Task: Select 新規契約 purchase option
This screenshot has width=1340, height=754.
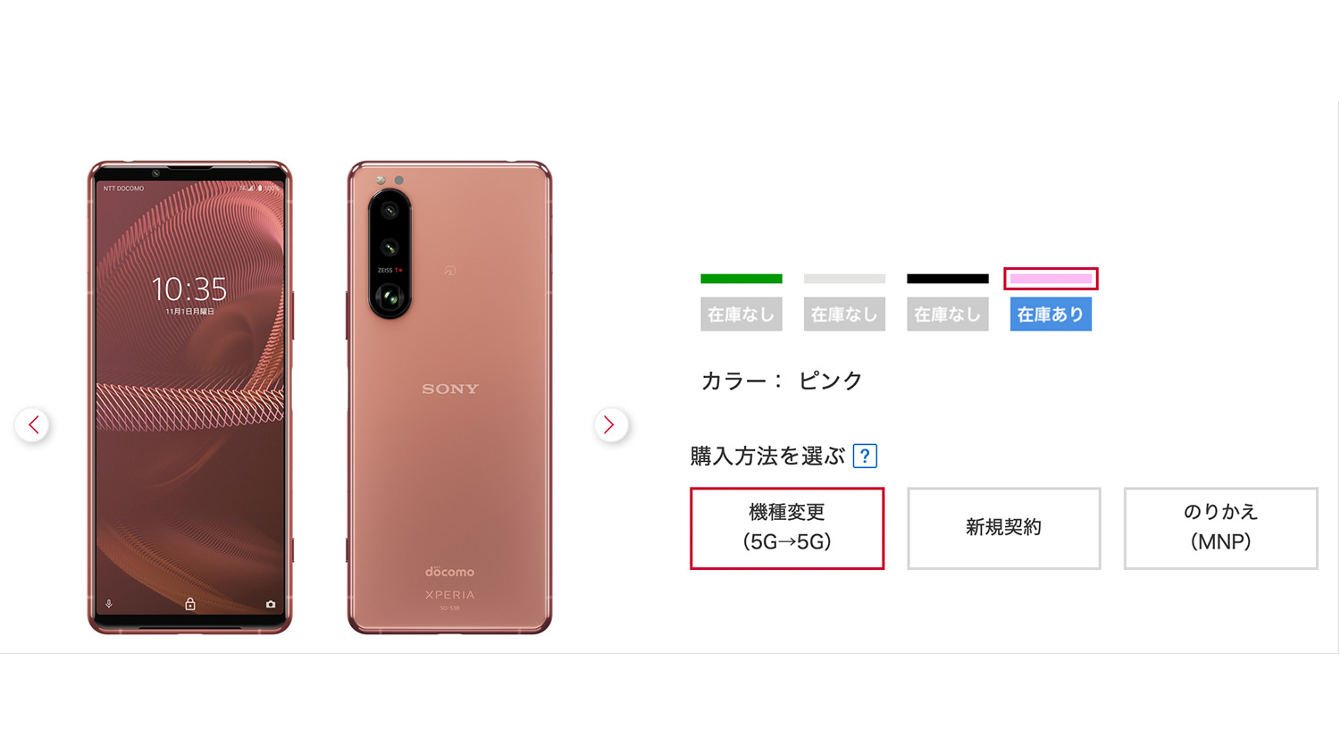Action: (1004, 528)
